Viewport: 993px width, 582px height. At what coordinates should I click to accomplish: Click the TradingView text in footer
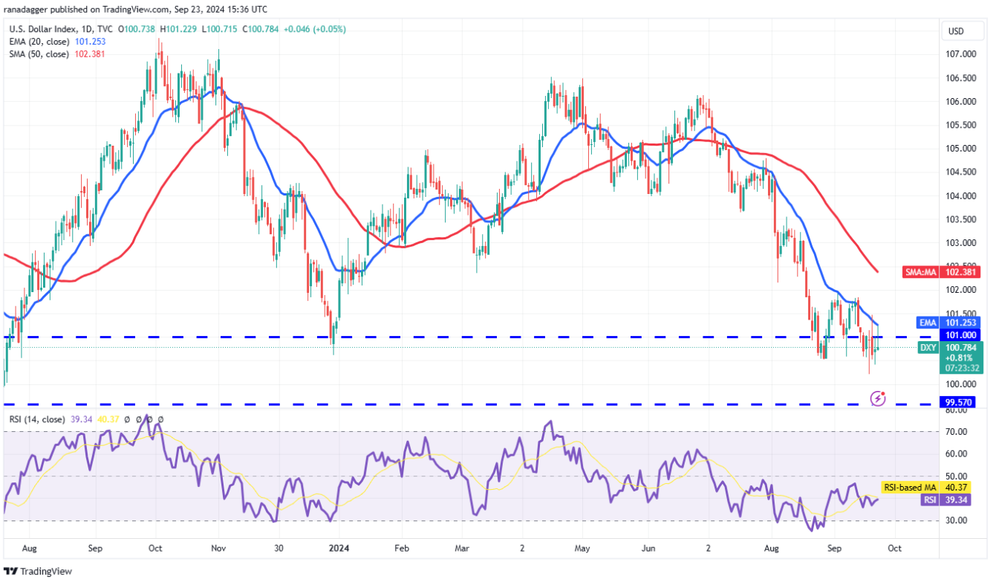pos(48,572)
